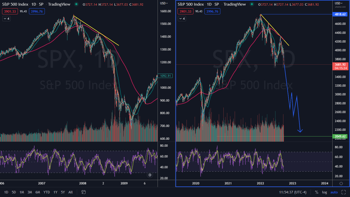Click the scroll-to-latest-bar arrow on left chart
The width and height of the screenshot is (350, 197).
coord(150,175)
